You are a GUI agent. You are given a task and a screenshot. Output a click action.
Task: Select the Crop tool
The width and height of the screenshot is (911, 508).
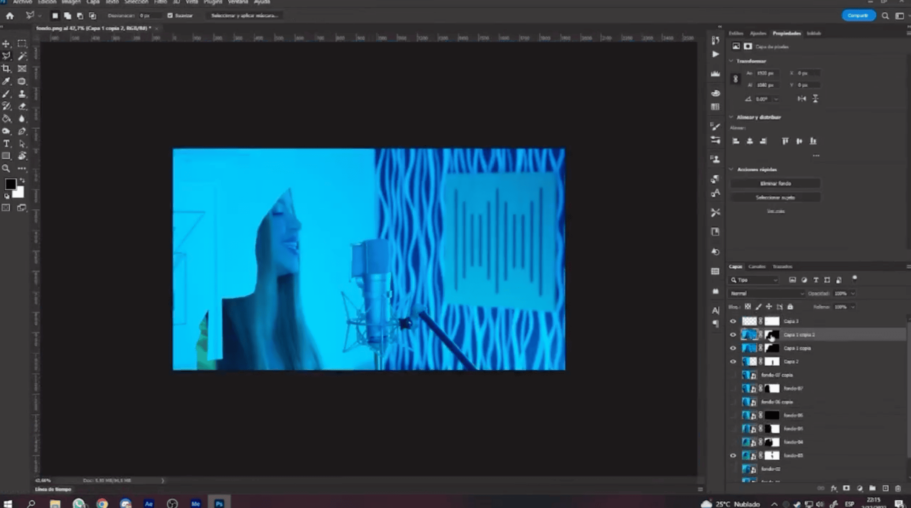click(x=6, y=68)
